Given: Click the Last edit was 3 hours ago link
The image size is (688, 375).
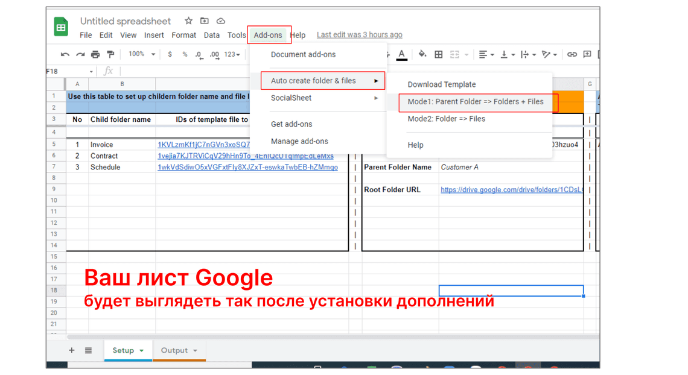Looking at the screenshot, I should tap(359, 35).
